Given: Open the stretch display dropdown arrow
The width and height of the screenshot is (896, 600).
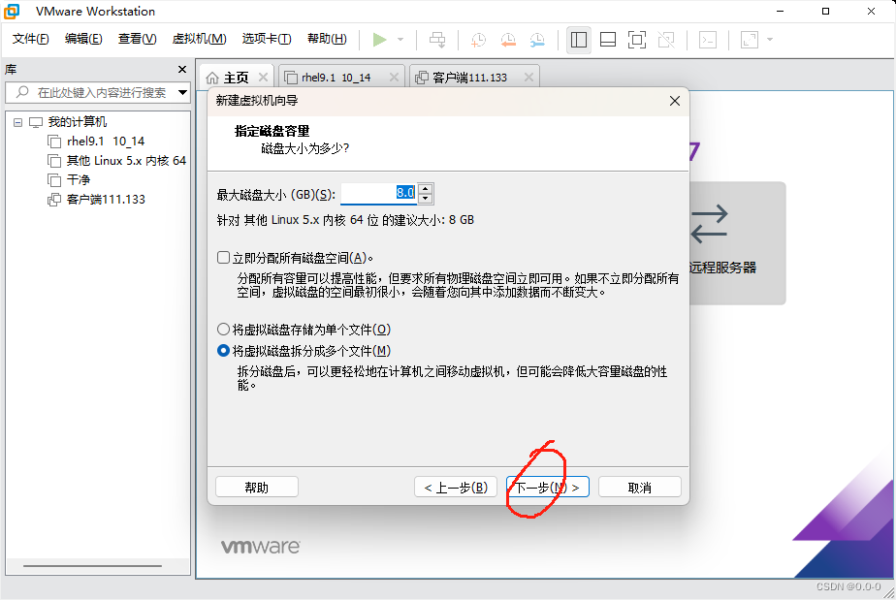Looking at the screenshot, I should click(770, 40).
